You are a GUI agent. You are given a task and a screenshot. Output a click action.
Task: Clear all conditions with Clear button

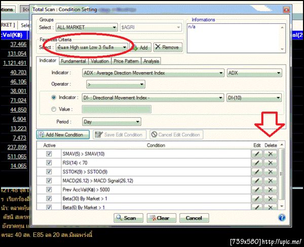pos(162,218)
